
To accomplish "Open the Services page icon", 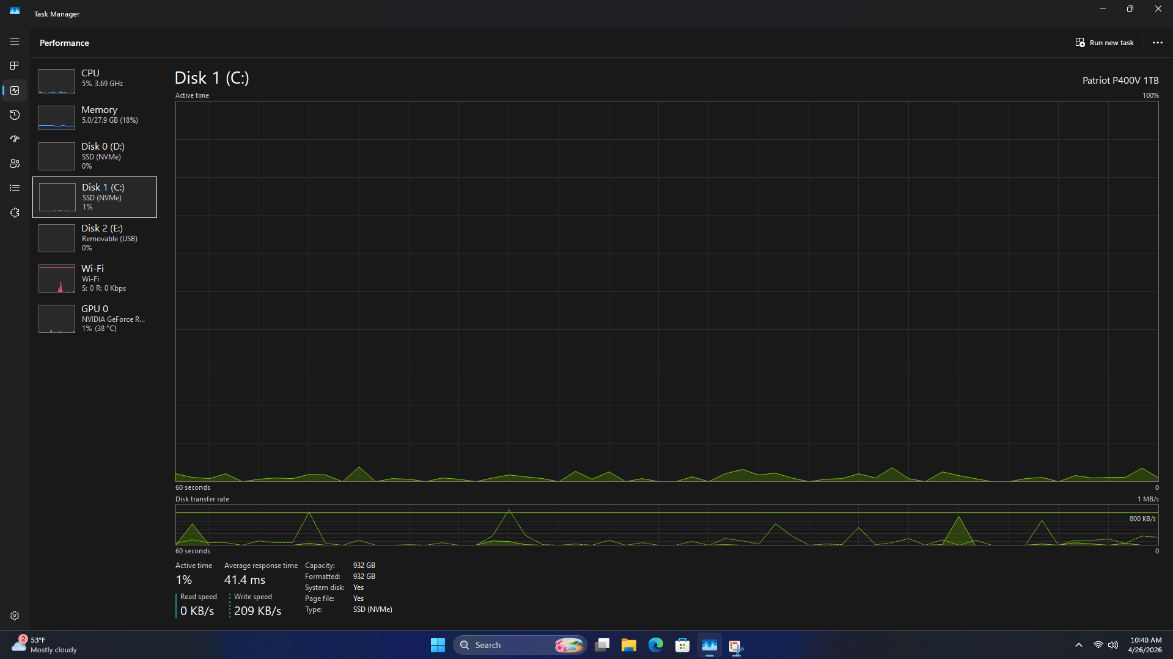I will (x=15, y=213).
